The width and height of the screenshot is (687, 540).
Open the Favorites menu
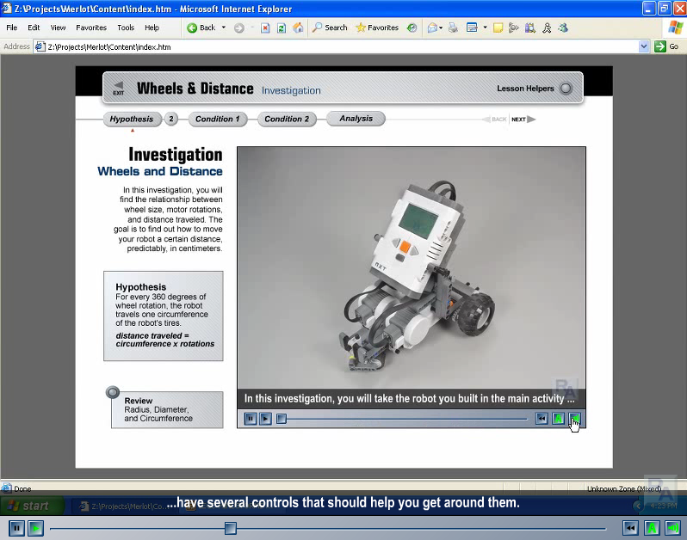[x=91, y=28]
